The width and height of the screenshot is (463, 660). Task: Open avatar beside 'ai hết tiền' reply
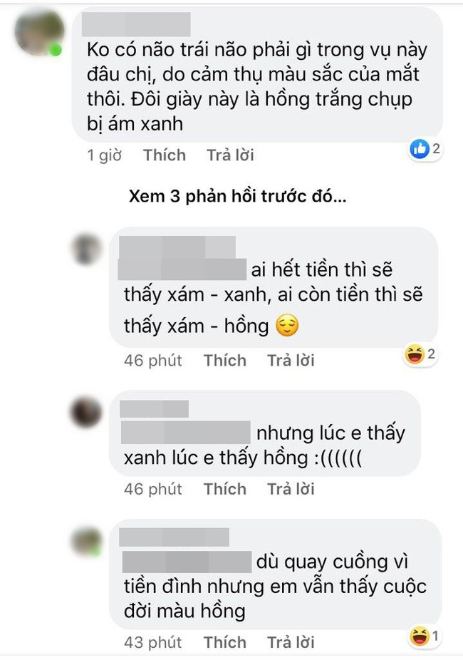pyautogui.click(x=87, y=249)
